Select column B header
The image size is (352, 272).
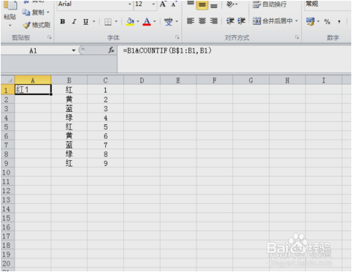point(69,80)
